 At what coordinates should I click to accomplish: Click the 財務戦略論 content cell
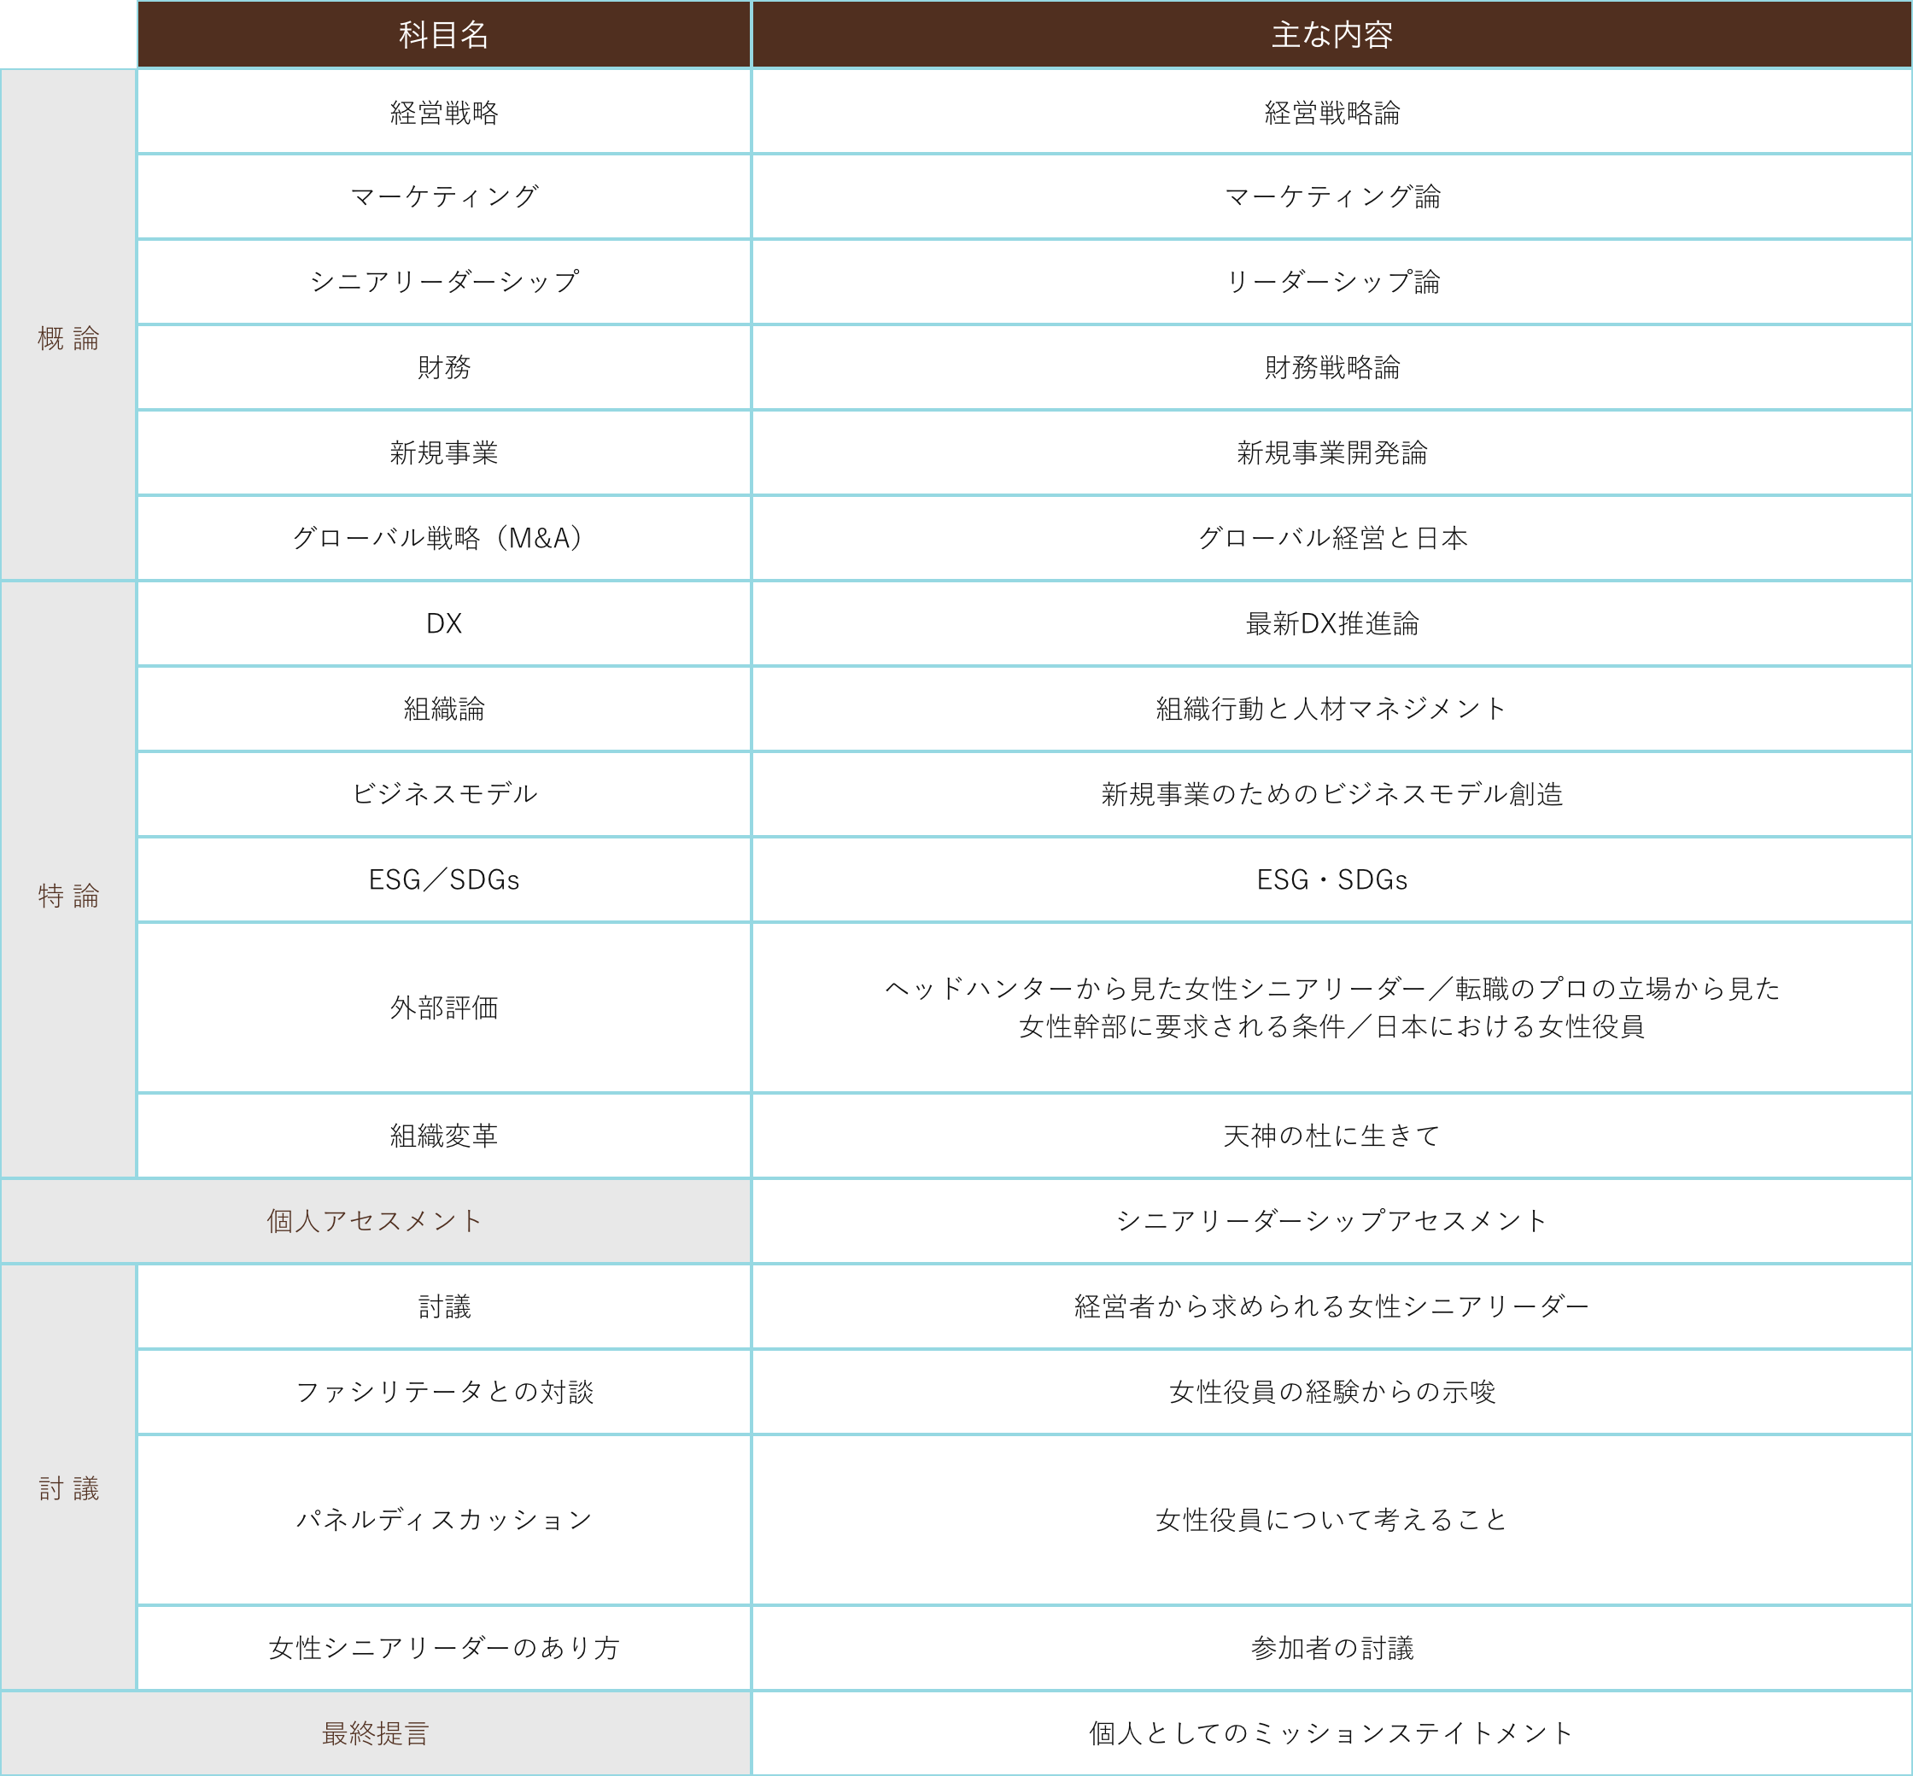[1331, 367]
